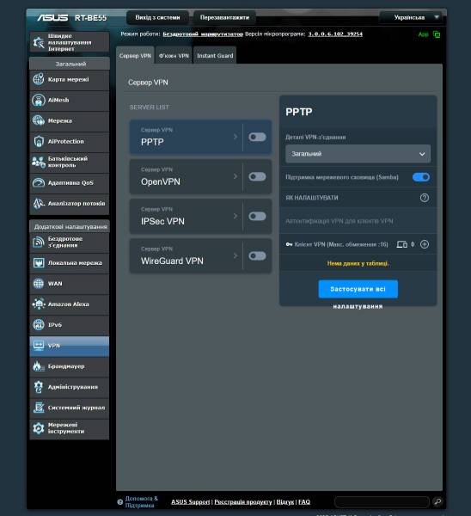Open the Карта мережі network map icon
471x516 pixels.
tap(39, 79)
